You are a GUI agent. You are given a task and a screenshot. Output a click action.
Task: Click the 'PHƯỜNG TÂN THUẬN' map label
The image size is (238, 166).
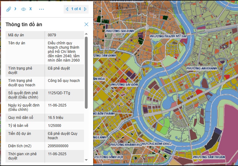point(209,157)
